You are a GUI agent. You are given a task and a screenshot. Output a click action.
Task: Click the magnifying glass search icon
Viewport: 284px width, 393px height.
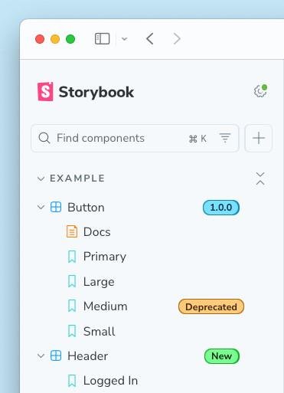coord(44,138)
